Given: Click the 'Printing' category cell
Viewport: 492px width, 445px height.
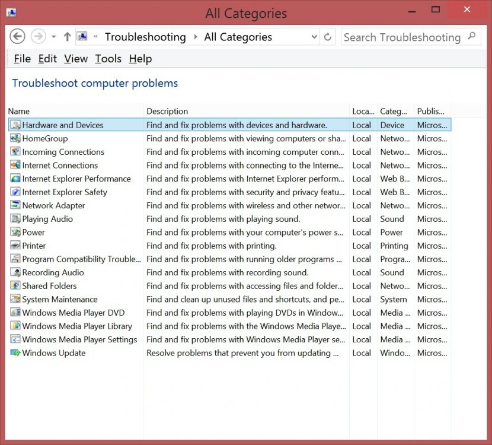Looking at the screenshot, I should point(394,246).
